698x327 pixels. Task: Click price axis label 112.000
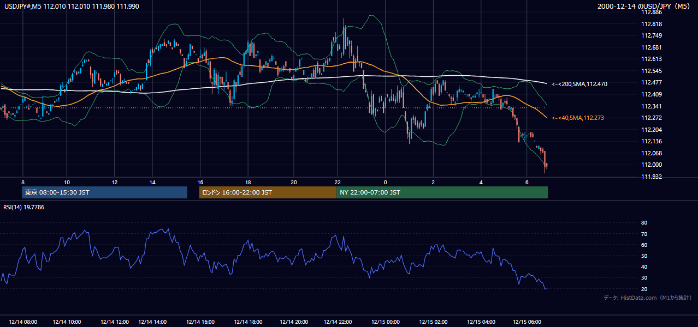pos(653,165)
